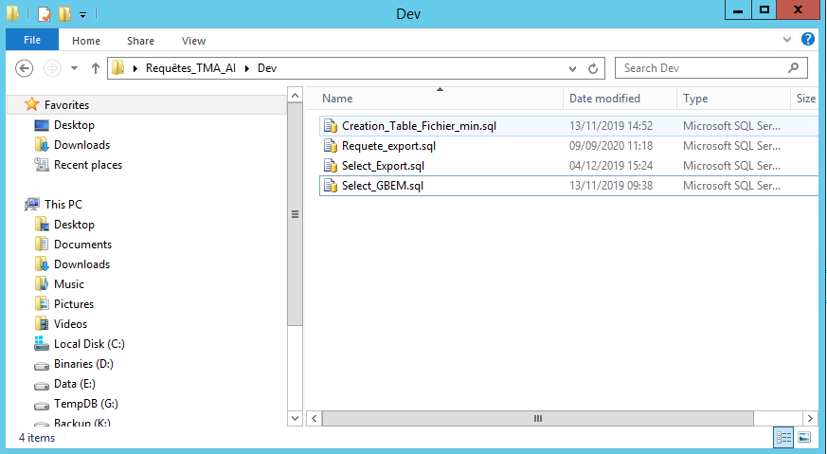Open address bar history dropdown
The width and height of the screenshot is (827, 454).
click(x=572, y=68)
